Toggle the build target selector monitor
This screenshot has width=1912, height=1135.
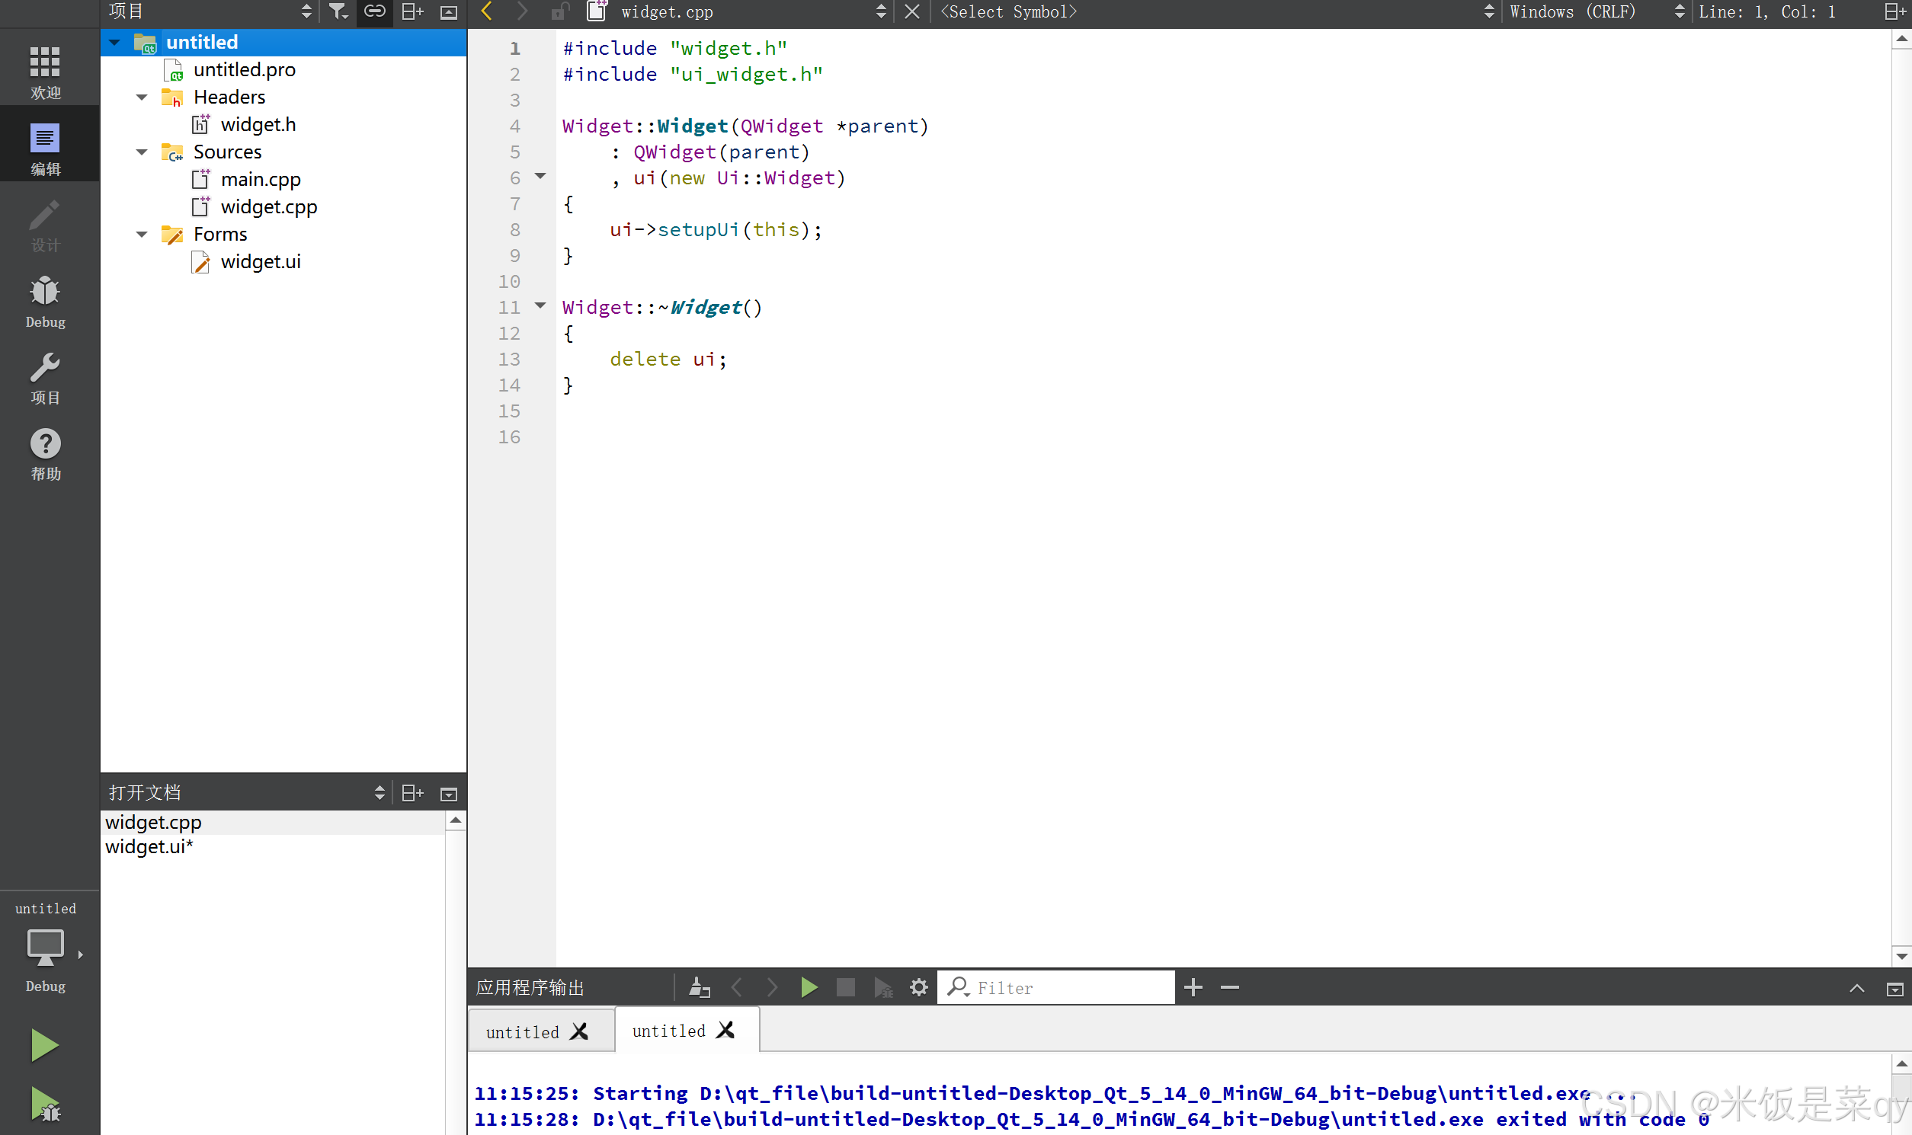pos(45,947)
